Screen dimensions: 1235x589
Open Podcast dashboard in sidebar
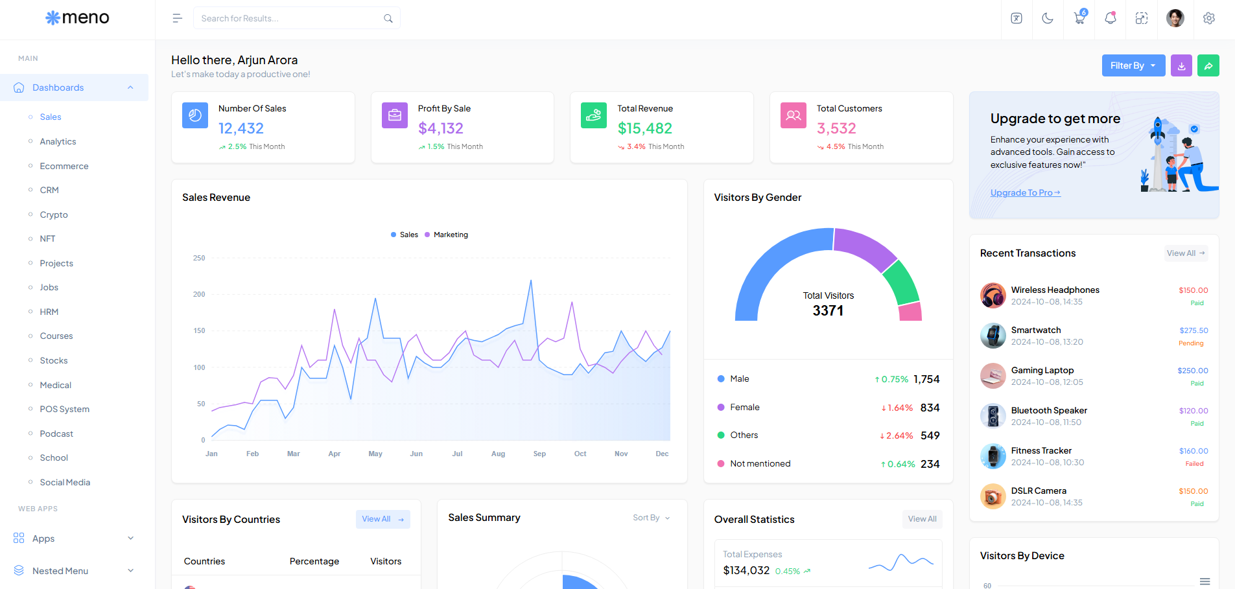pos(56,433)
